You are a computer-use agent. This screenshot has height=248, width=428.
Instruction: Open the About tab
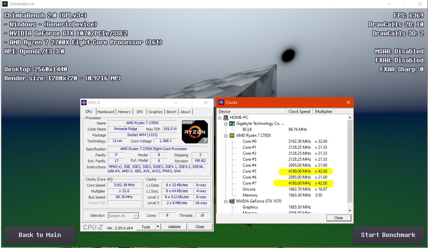(x=185, y=112)
